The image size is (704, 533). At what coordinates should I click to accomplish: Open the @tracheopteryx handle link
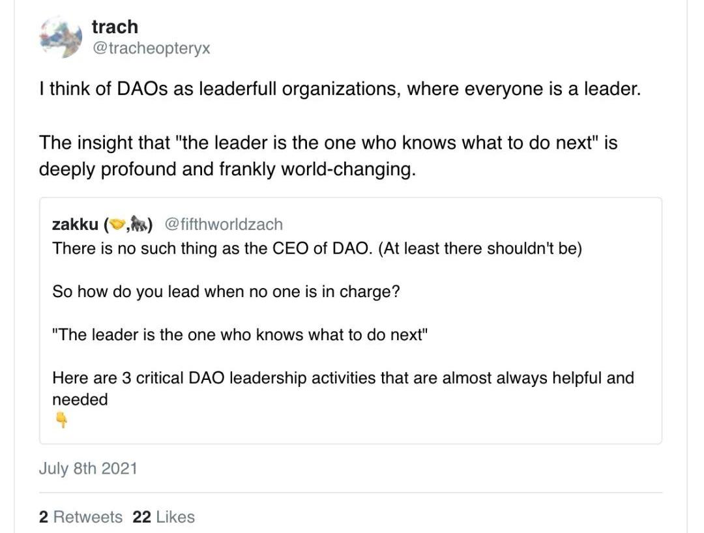tap(151, 48)
